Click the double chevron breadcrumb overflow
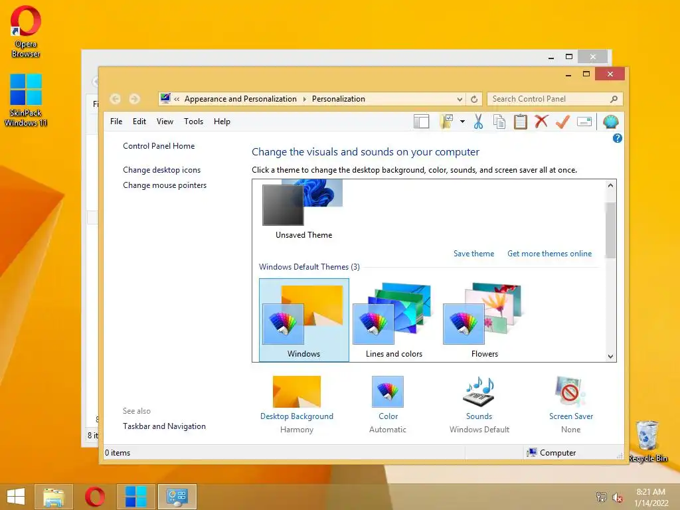The height and width of the screenshot is (510, 680). [x=177, y=100]
